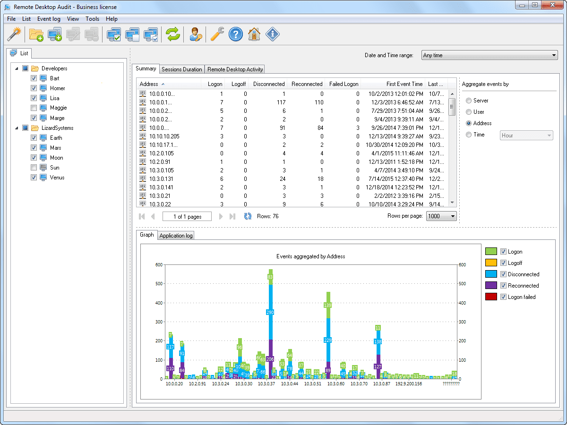Click the purple Reconnected legend swatch
Image resolution: width=567 pixels, height=425 pixels.
pos(491,286)
